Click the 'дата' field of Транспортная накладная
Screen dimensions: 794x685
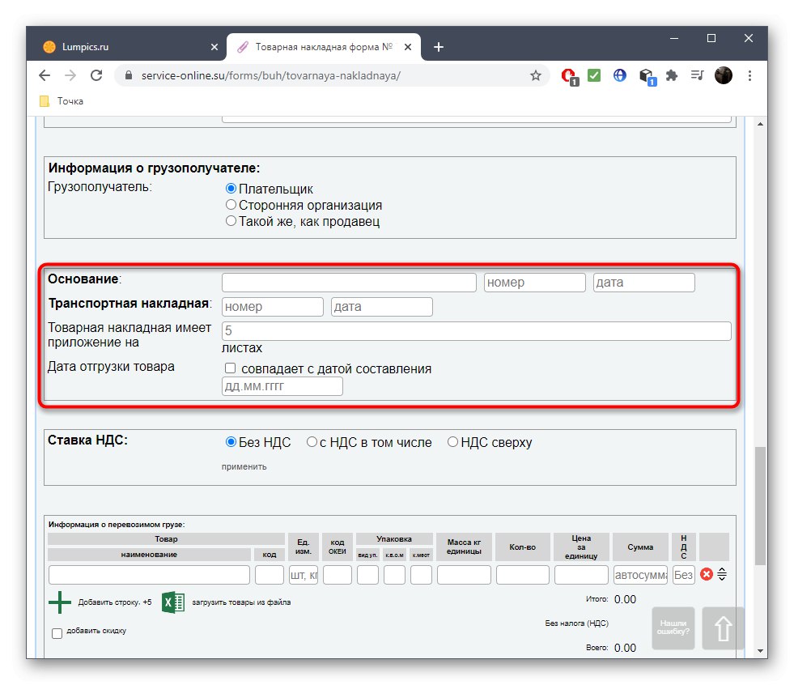coord(380,306)
